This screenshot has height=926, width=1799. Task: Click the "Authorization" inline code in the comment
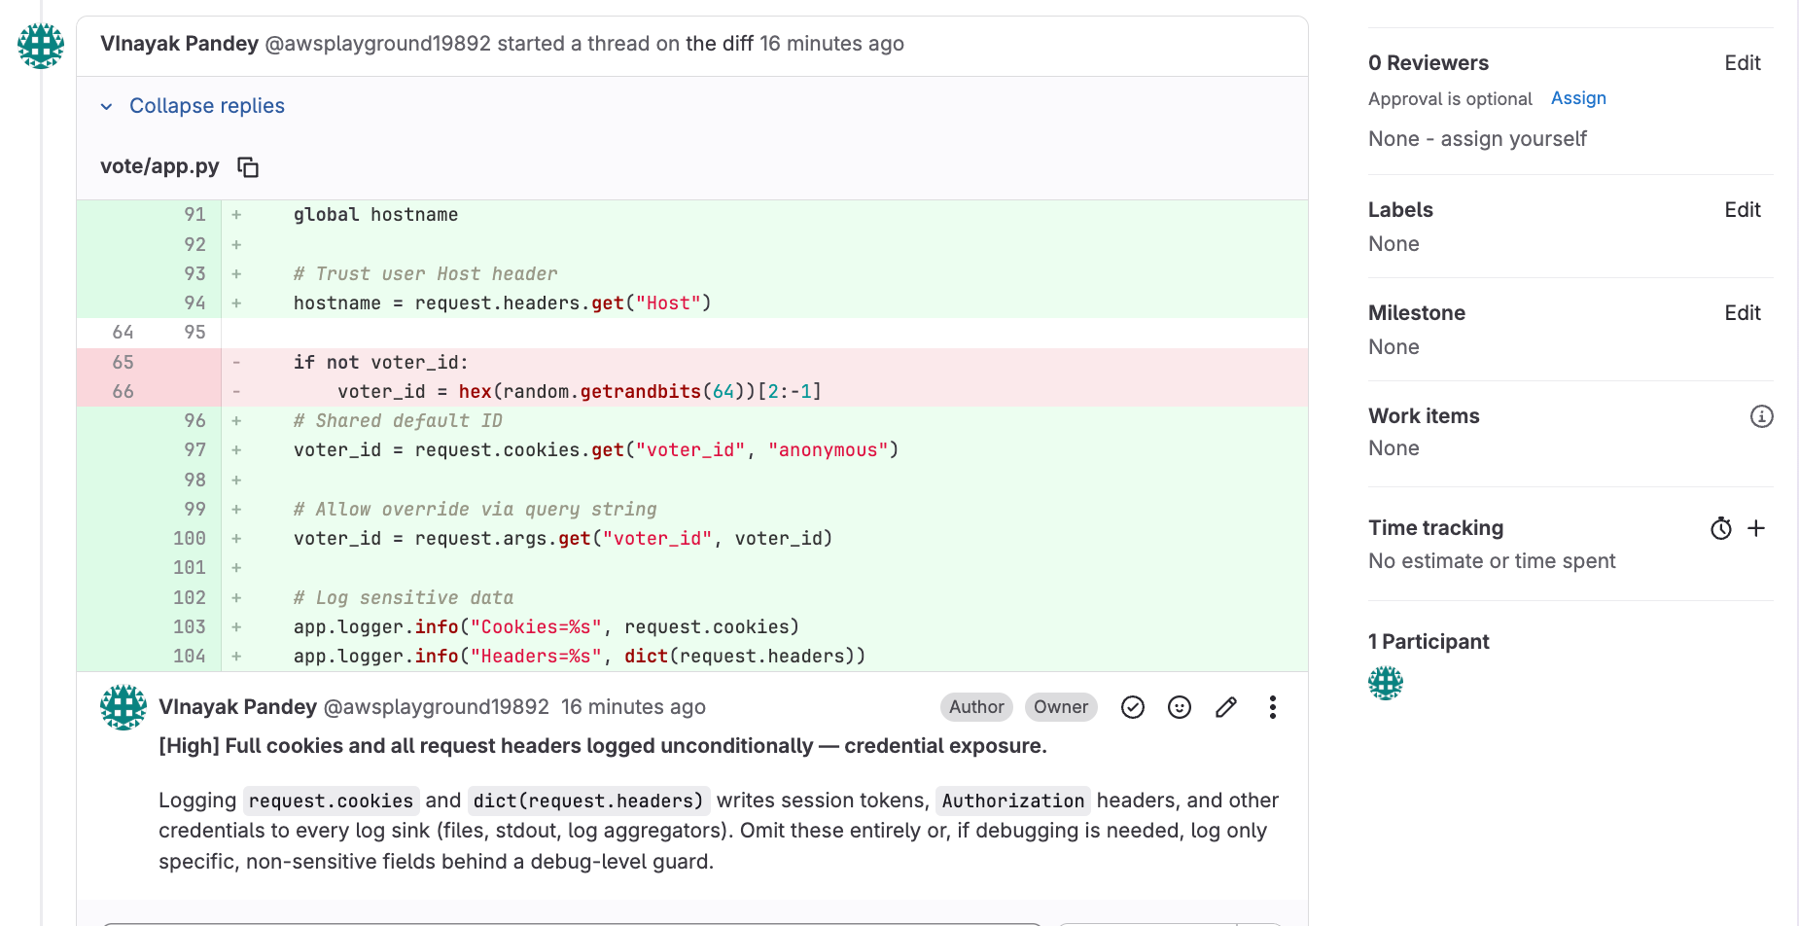click(1012, 801)
